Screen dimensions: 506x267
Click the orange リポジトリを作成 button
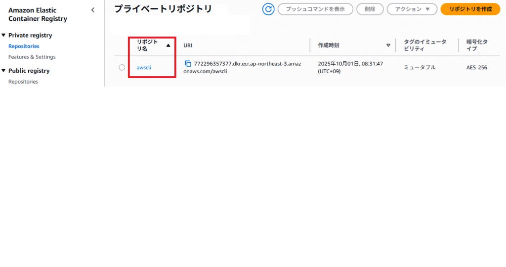[470, 9]
